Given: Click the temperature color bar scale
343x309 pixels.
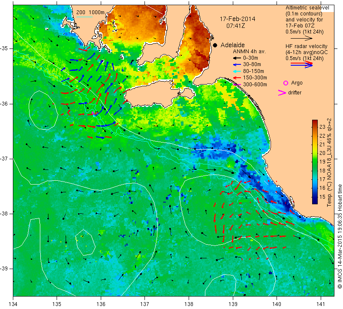Looking at the screenshot, I should tap(315, 162).
